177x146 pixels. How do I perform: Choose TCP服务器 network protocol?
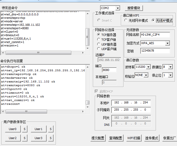tap(99, 35)
